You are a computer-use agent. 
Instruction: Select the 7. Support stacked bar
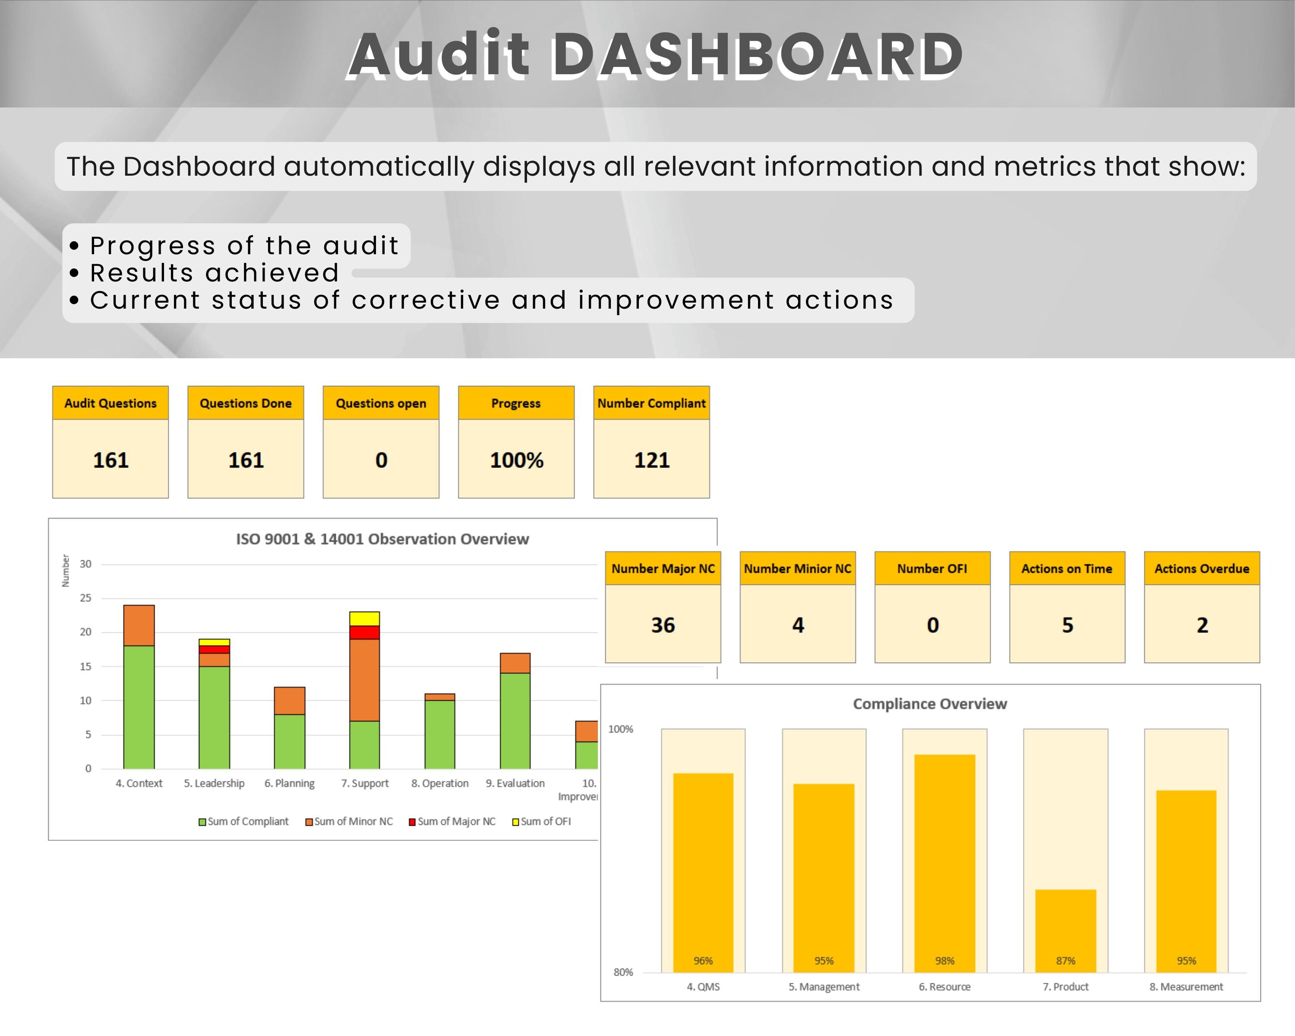coord(365,691)
